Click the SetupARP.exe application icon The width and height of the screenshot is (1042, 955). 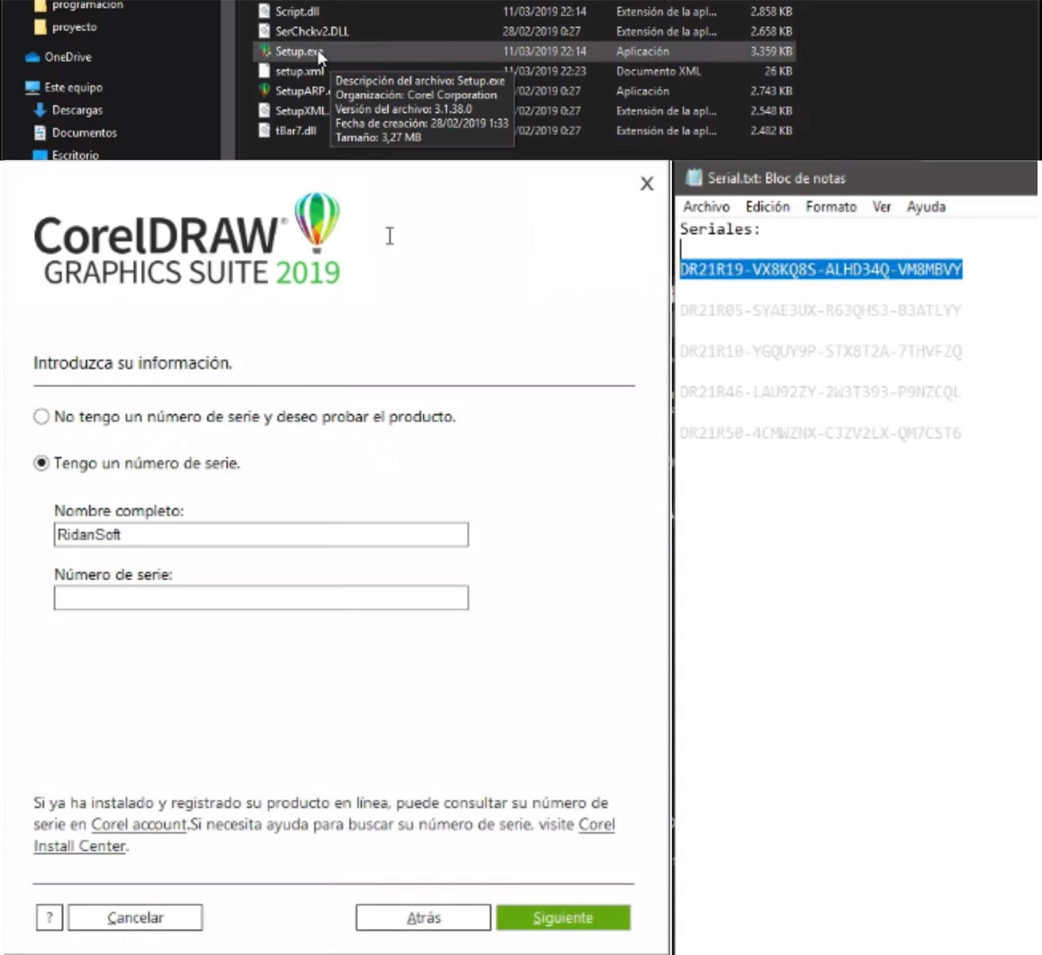[265, 91]
